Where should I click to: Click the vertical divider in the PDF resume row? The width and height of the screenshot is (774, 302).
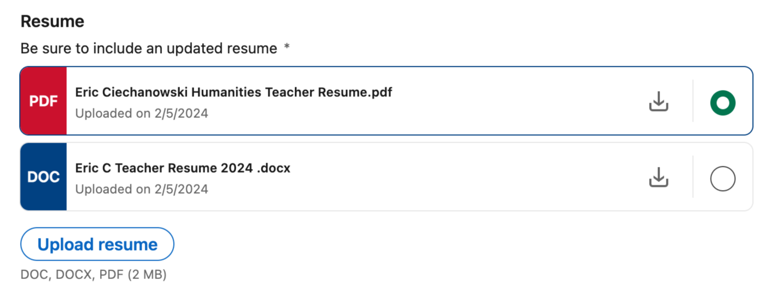point(693,101)
